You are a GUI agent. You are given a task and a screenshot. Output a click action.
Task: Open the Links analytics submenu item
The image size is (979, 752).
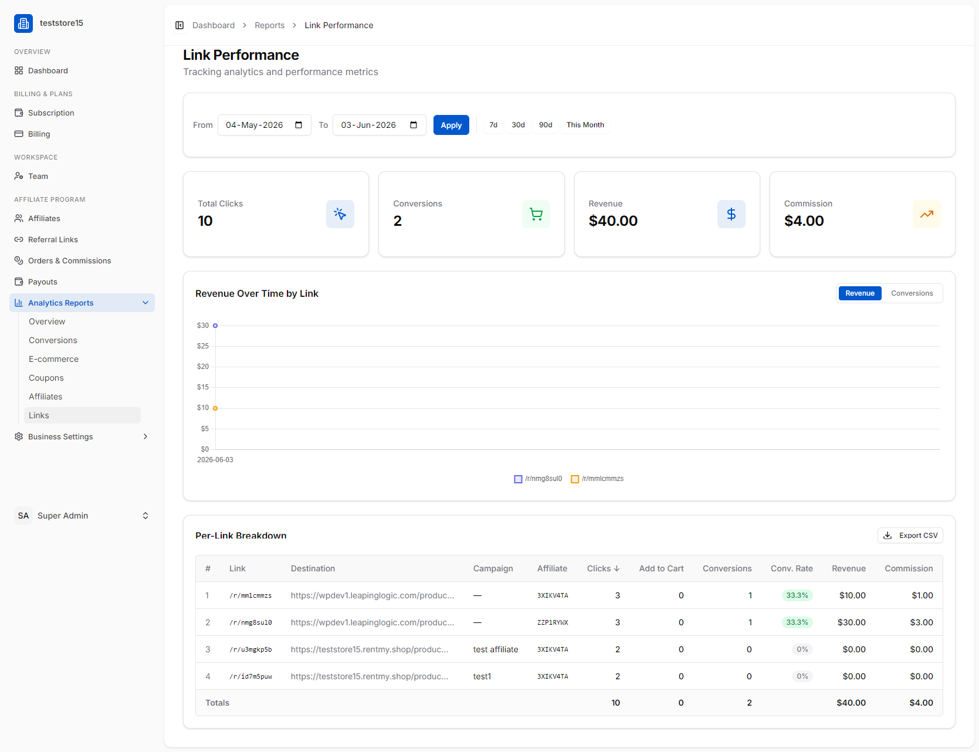82,415
